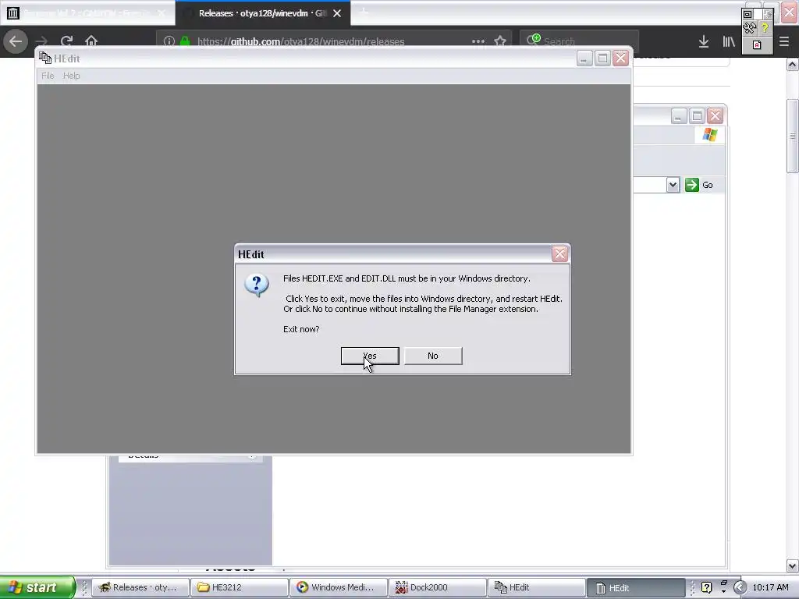799x599 pixels.
Task: Click the help question tray icon
Action: click(x=706, y=588)
